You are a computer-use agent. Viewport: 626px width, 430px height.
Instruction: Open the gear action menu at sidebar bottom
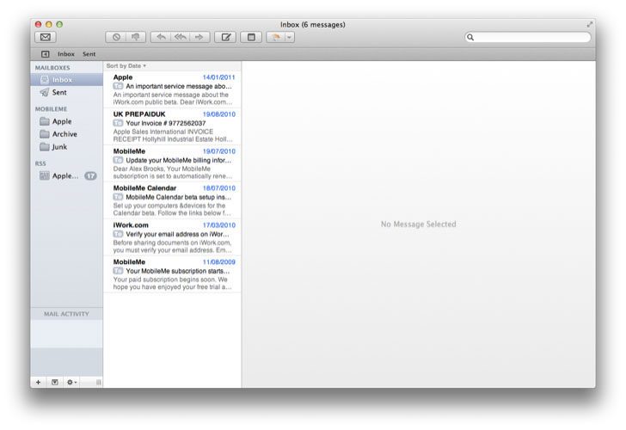[x=71, y=382]
